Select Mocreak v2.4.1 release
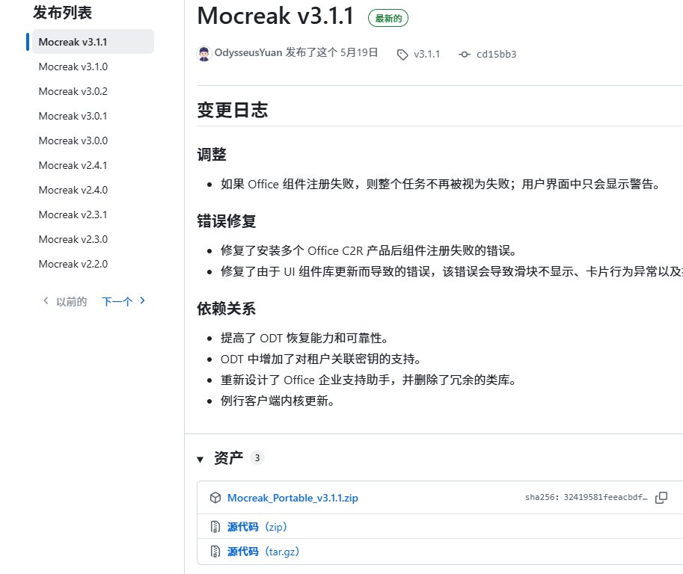Screen dimensions: 683x574 click(73, 165)
